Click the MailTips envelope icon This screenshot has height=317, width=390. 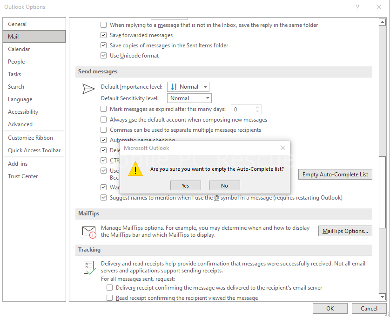click(88, 231)
